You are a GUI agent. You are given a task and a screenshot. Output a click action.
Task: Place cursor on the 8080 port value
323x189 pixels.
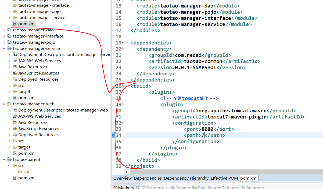(x=207, y=129)
